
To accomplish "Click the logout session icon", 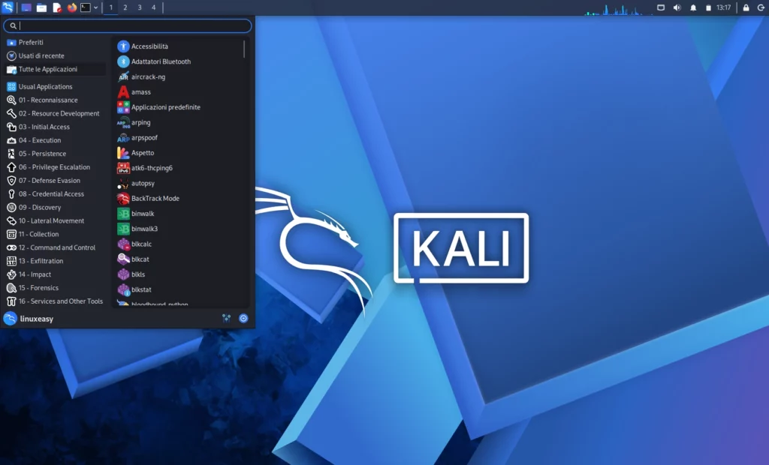I will pyautogui.click(x=761, y=7).
